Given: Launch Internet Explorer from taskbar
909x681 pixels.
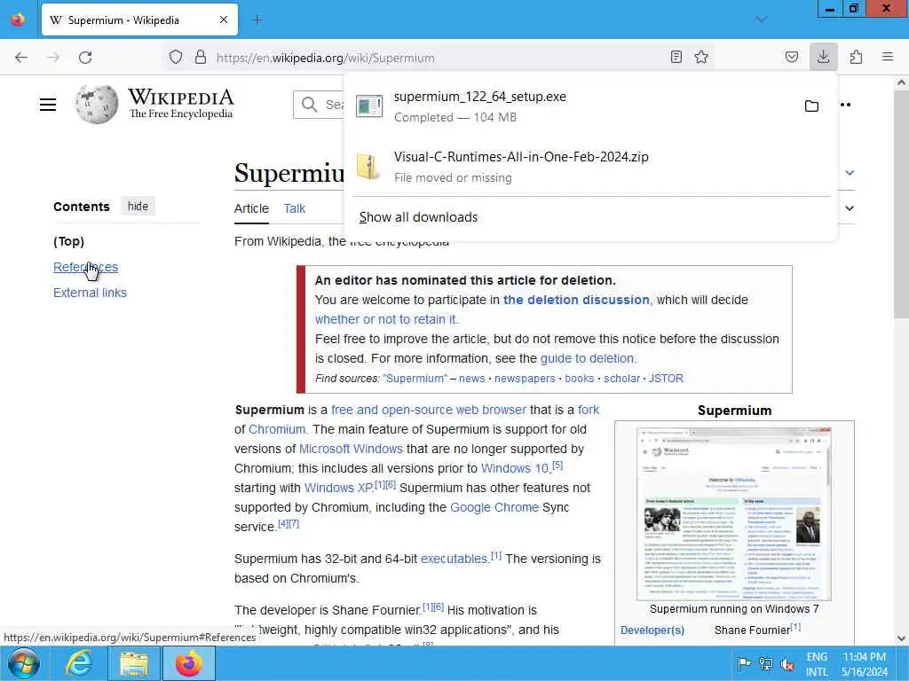Looking at the screenshot, I should [x=78, y=663].
